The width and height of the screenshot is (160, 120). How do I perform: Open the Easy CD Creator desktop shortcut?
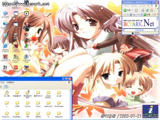click(16, 59)
